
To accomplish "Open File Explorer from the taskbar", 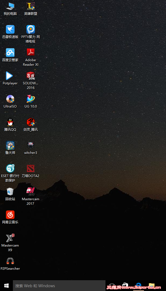I will point(151,286).
